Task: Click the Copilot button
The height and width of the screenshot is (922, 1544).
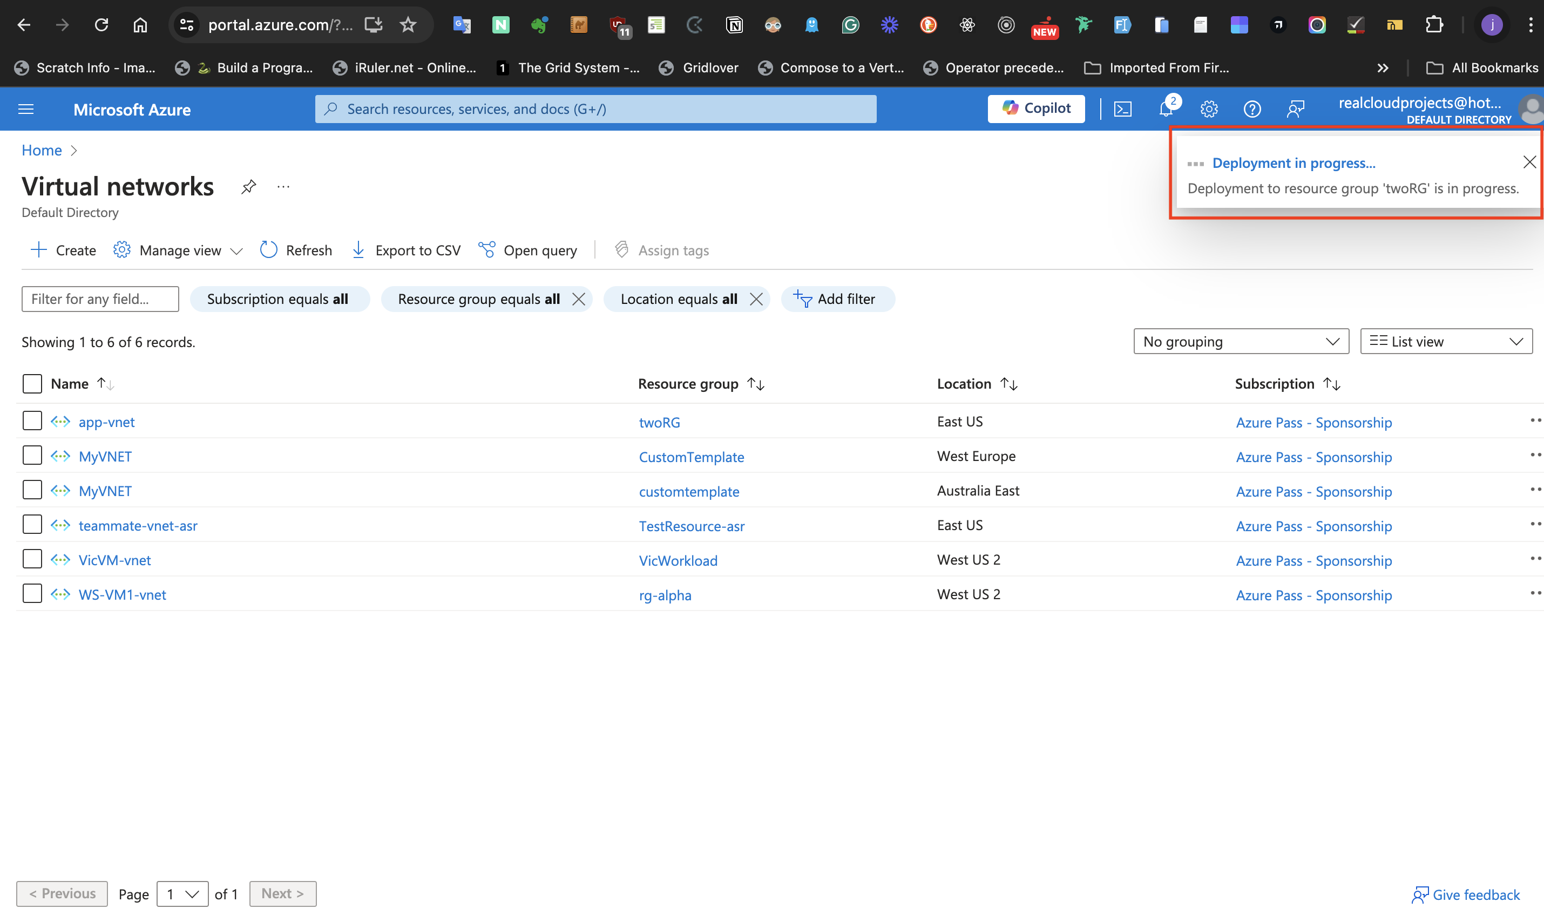Action: point(1036,109)
